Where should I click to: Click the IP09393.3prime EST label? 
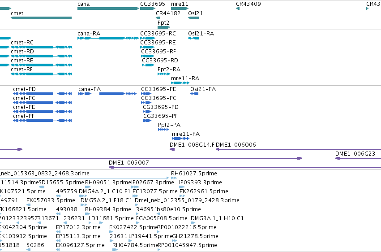click(201, 182)
